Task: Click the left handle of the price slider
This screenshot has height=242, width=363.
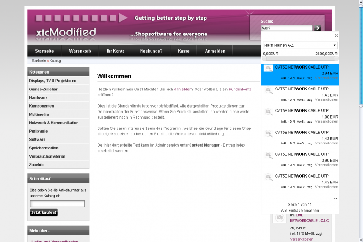Action: click(264, 59)
